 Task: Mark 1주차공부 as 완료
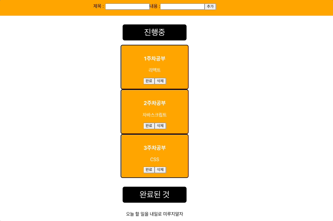pos(149,81)
